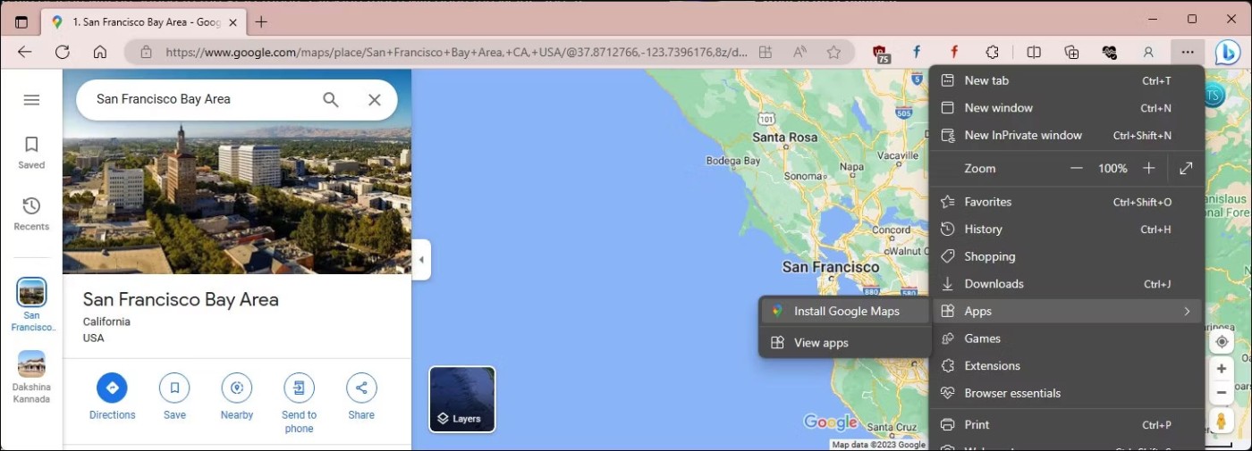Viewport: 1252px width, 451px height.
Task: Toggle favorite star in address bar
Action: [833, 52]
